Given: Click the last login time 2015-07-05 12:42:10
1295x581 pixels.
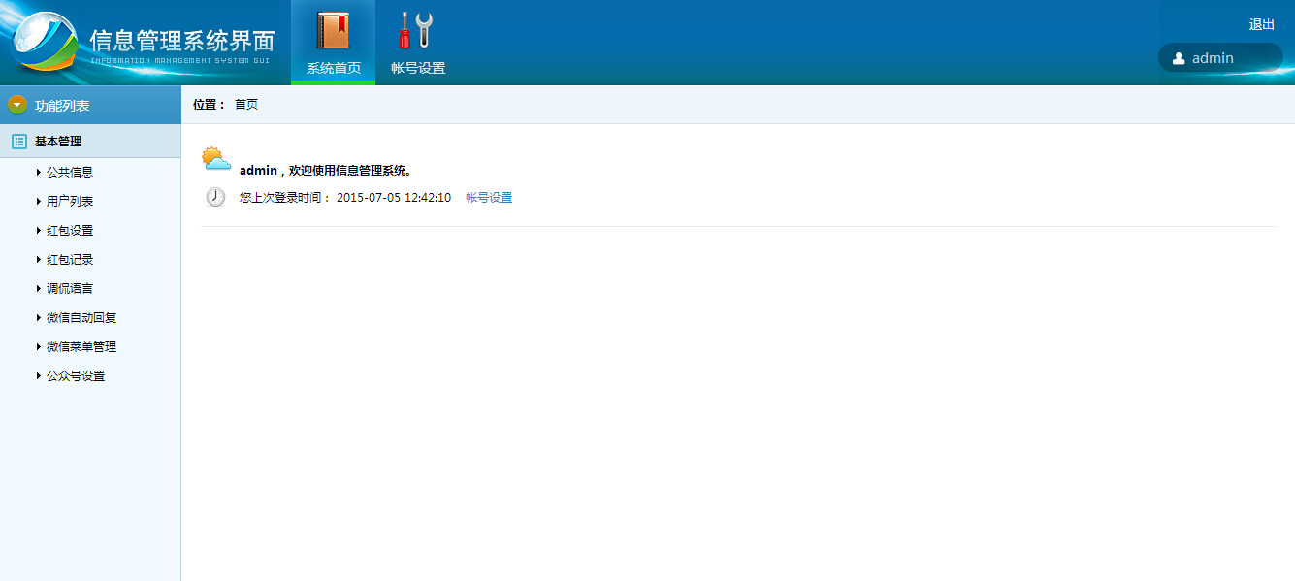Looking at the screenshot, I should (394, 198).
